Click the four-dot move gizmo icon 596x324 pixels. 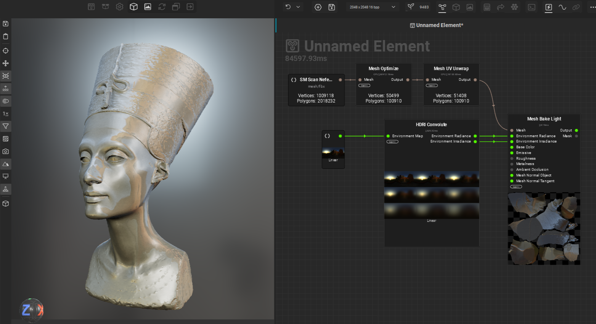pos(6,63)
